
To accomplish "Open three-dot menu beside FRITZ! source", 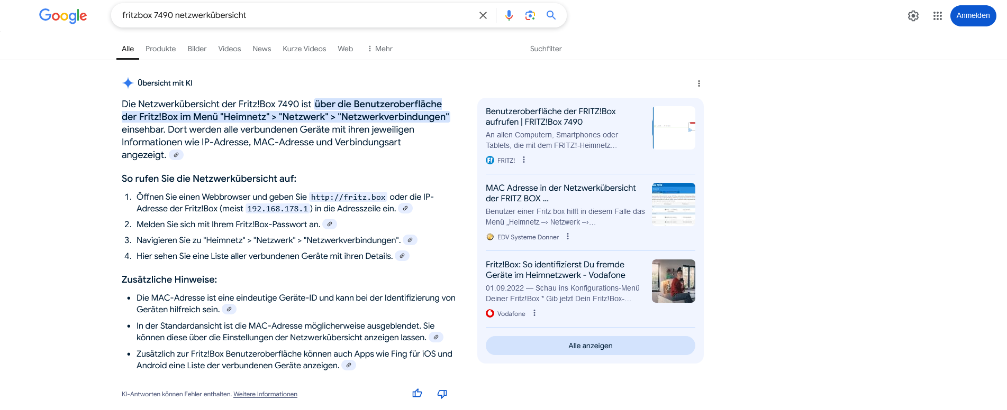I will pos(524,160).
